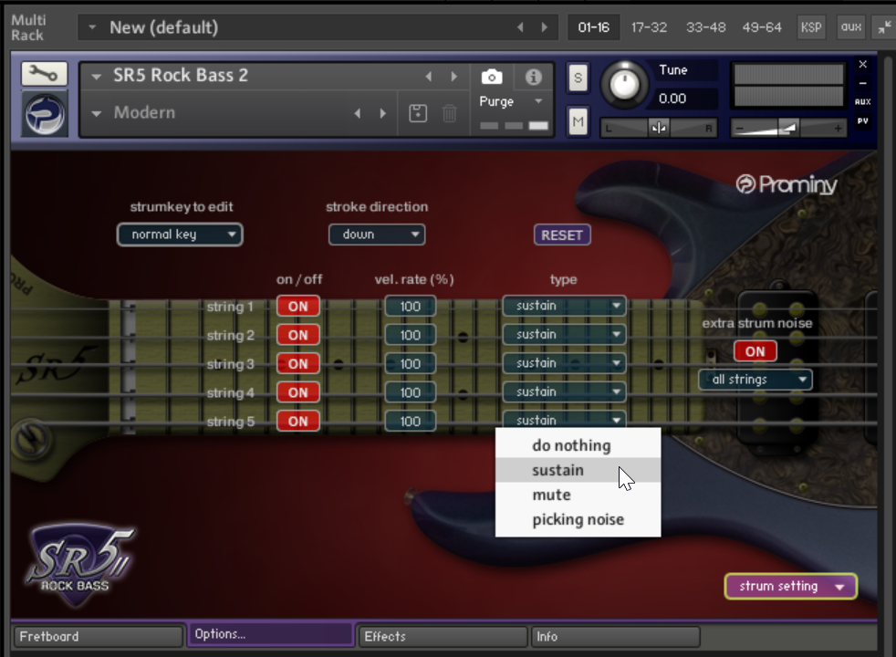Go to the next multi rack preset
Viewport: 896px width, 657px height.
click(x=544, y=27)
